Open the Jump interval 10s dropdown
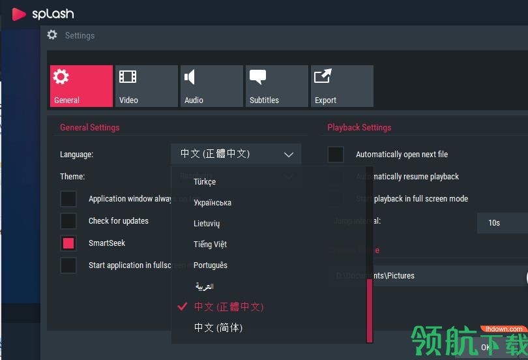This screenshot has width=528, height=360. coord(503,223)
